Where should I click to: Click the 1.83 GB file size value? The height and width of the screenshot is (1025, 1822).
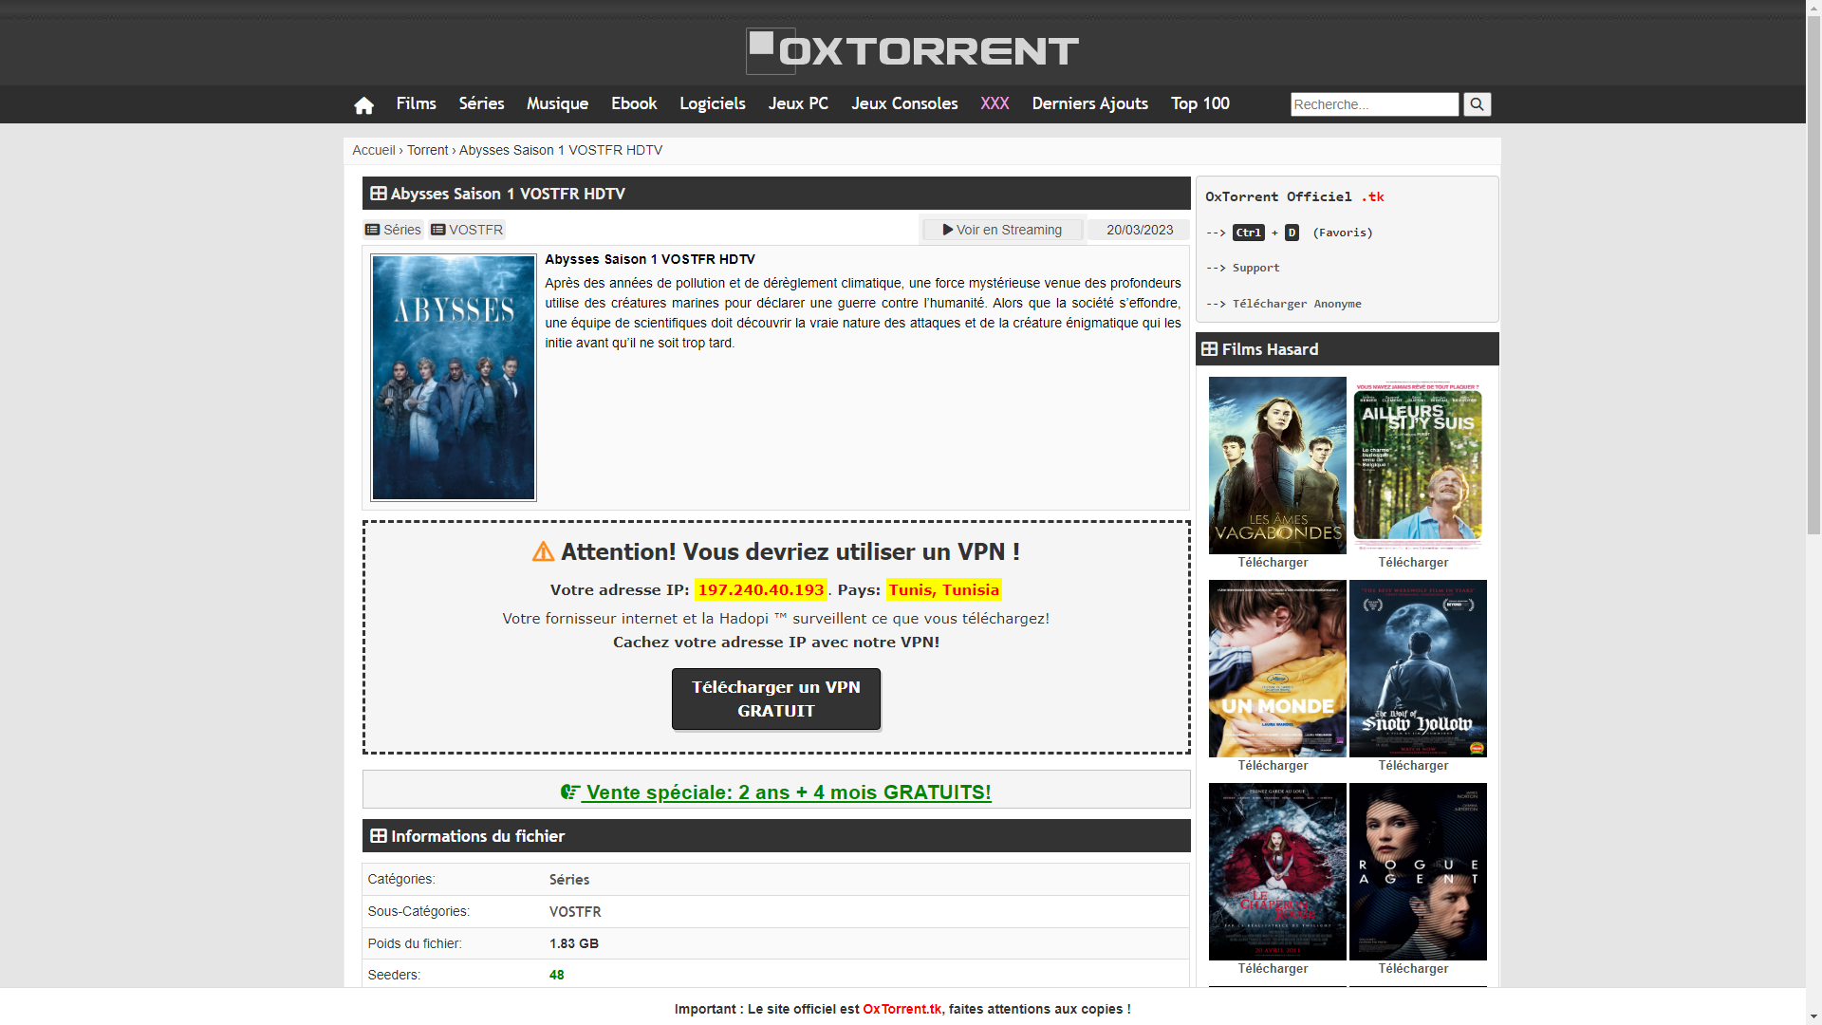[574, 943]
